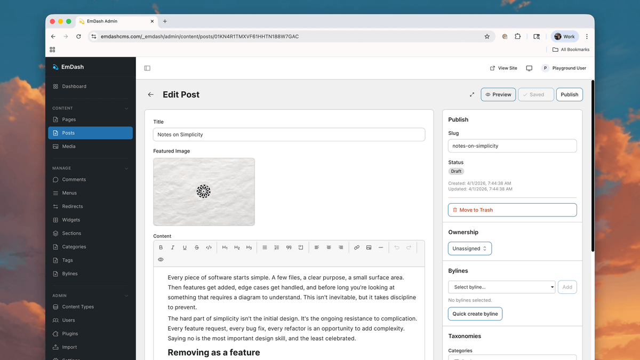Open Menus in sidebar
This screenshot has width=640, height=360.
coord(91,193)
